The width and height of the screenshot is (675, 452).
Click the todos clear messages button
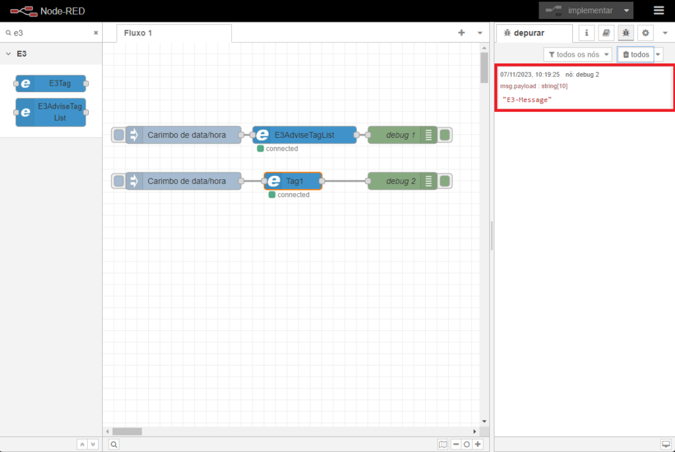635,54
